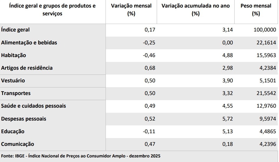Click Despesas pessoais accumulated value 5,72
The height and width of the screenshot is (162, 279).
pos(228,119)
